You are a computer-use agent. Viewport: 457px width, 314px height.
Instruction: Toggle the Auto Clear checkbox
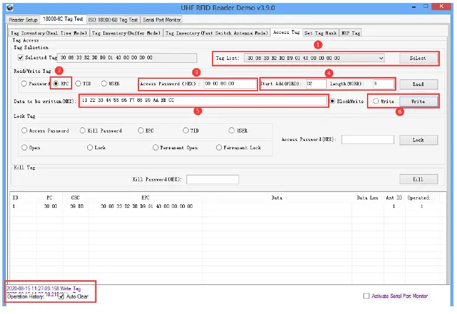(x=61, y=296)
